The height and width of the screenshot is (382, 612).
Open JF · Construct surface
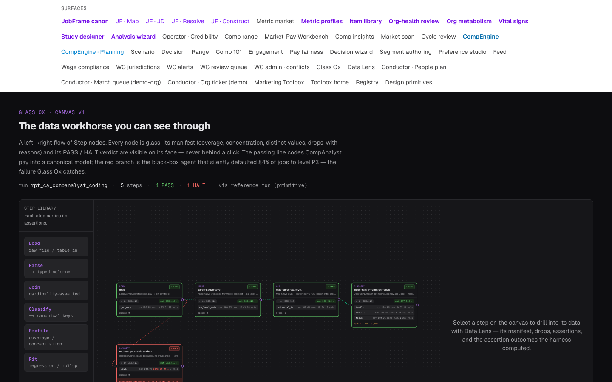(x=230, y=21)
